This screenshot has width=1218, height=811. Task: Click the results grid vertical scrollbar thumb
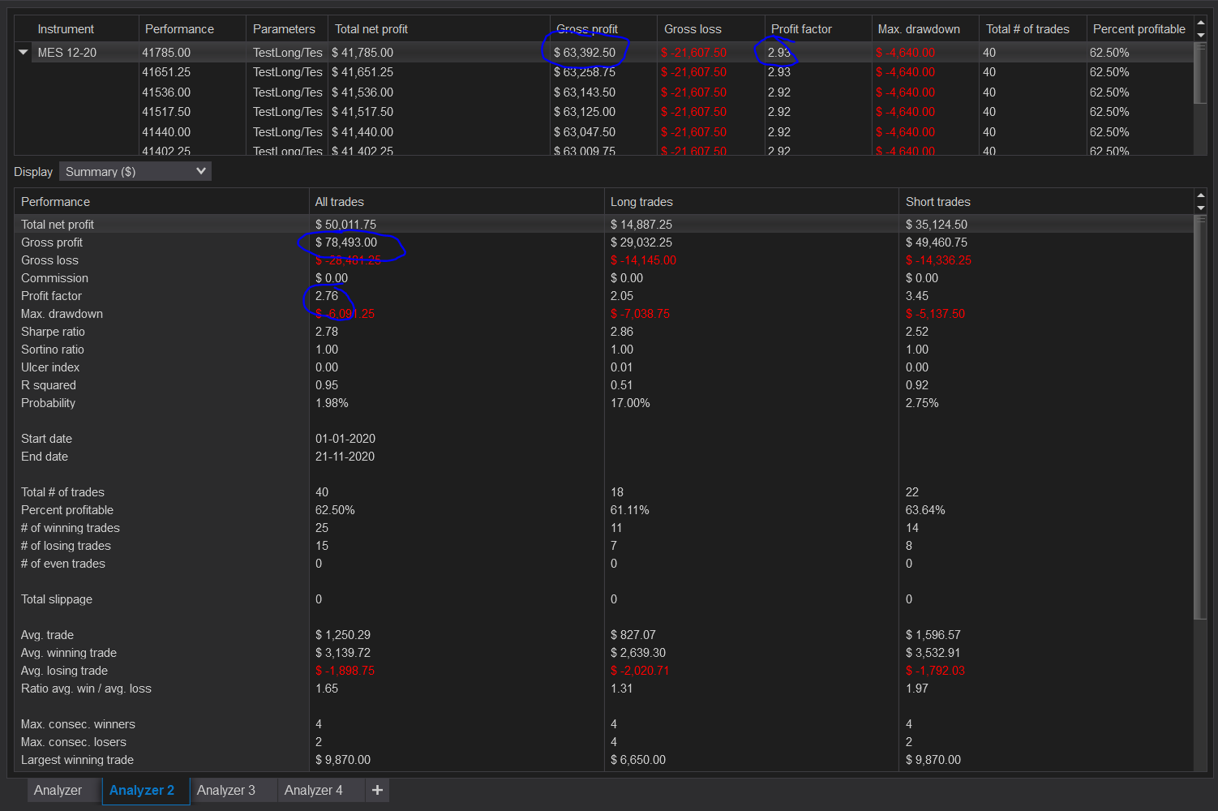pyautogui.click(x=1201, y=73)
